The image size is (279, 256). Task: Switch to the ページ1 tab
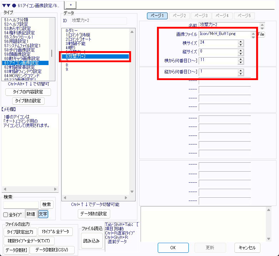tap(157, 16)
